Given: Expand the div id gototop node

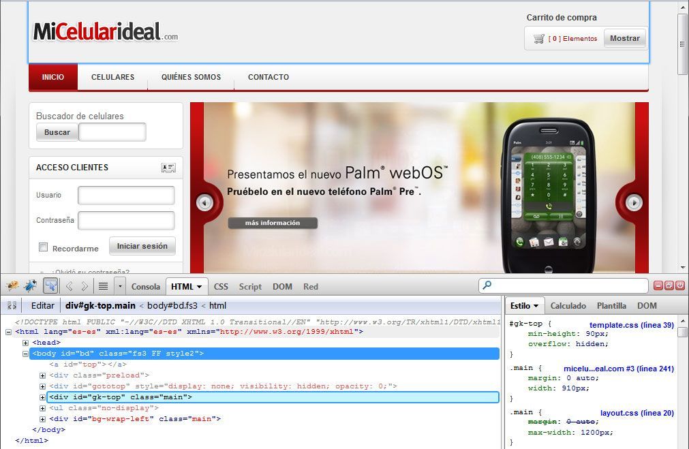Looking at the screenshot, I should coord(43,386).
